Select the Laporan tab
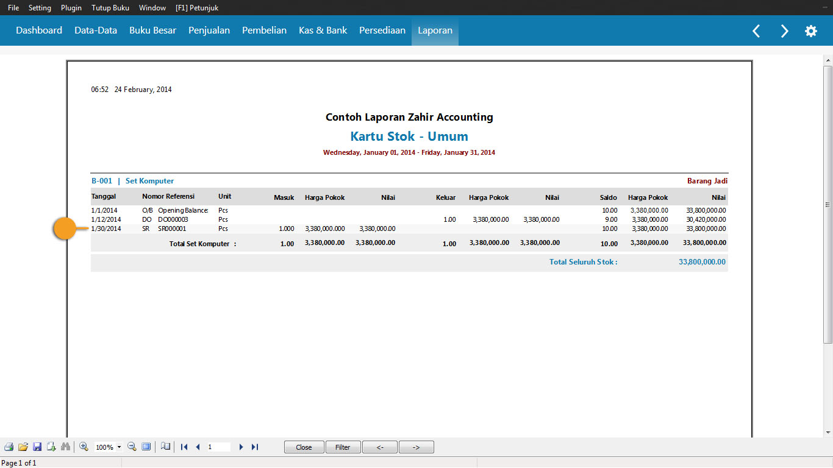This screenshot has width=833, height=468. [x=435, y=30]
